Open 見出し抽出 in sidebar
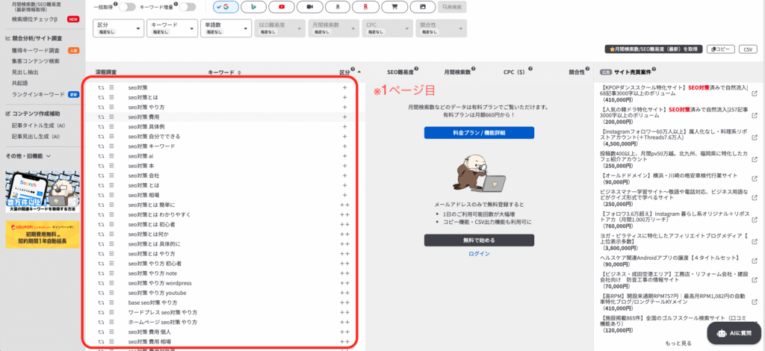The height and width of the screenshot is (351, 765). tap(25, 72)
